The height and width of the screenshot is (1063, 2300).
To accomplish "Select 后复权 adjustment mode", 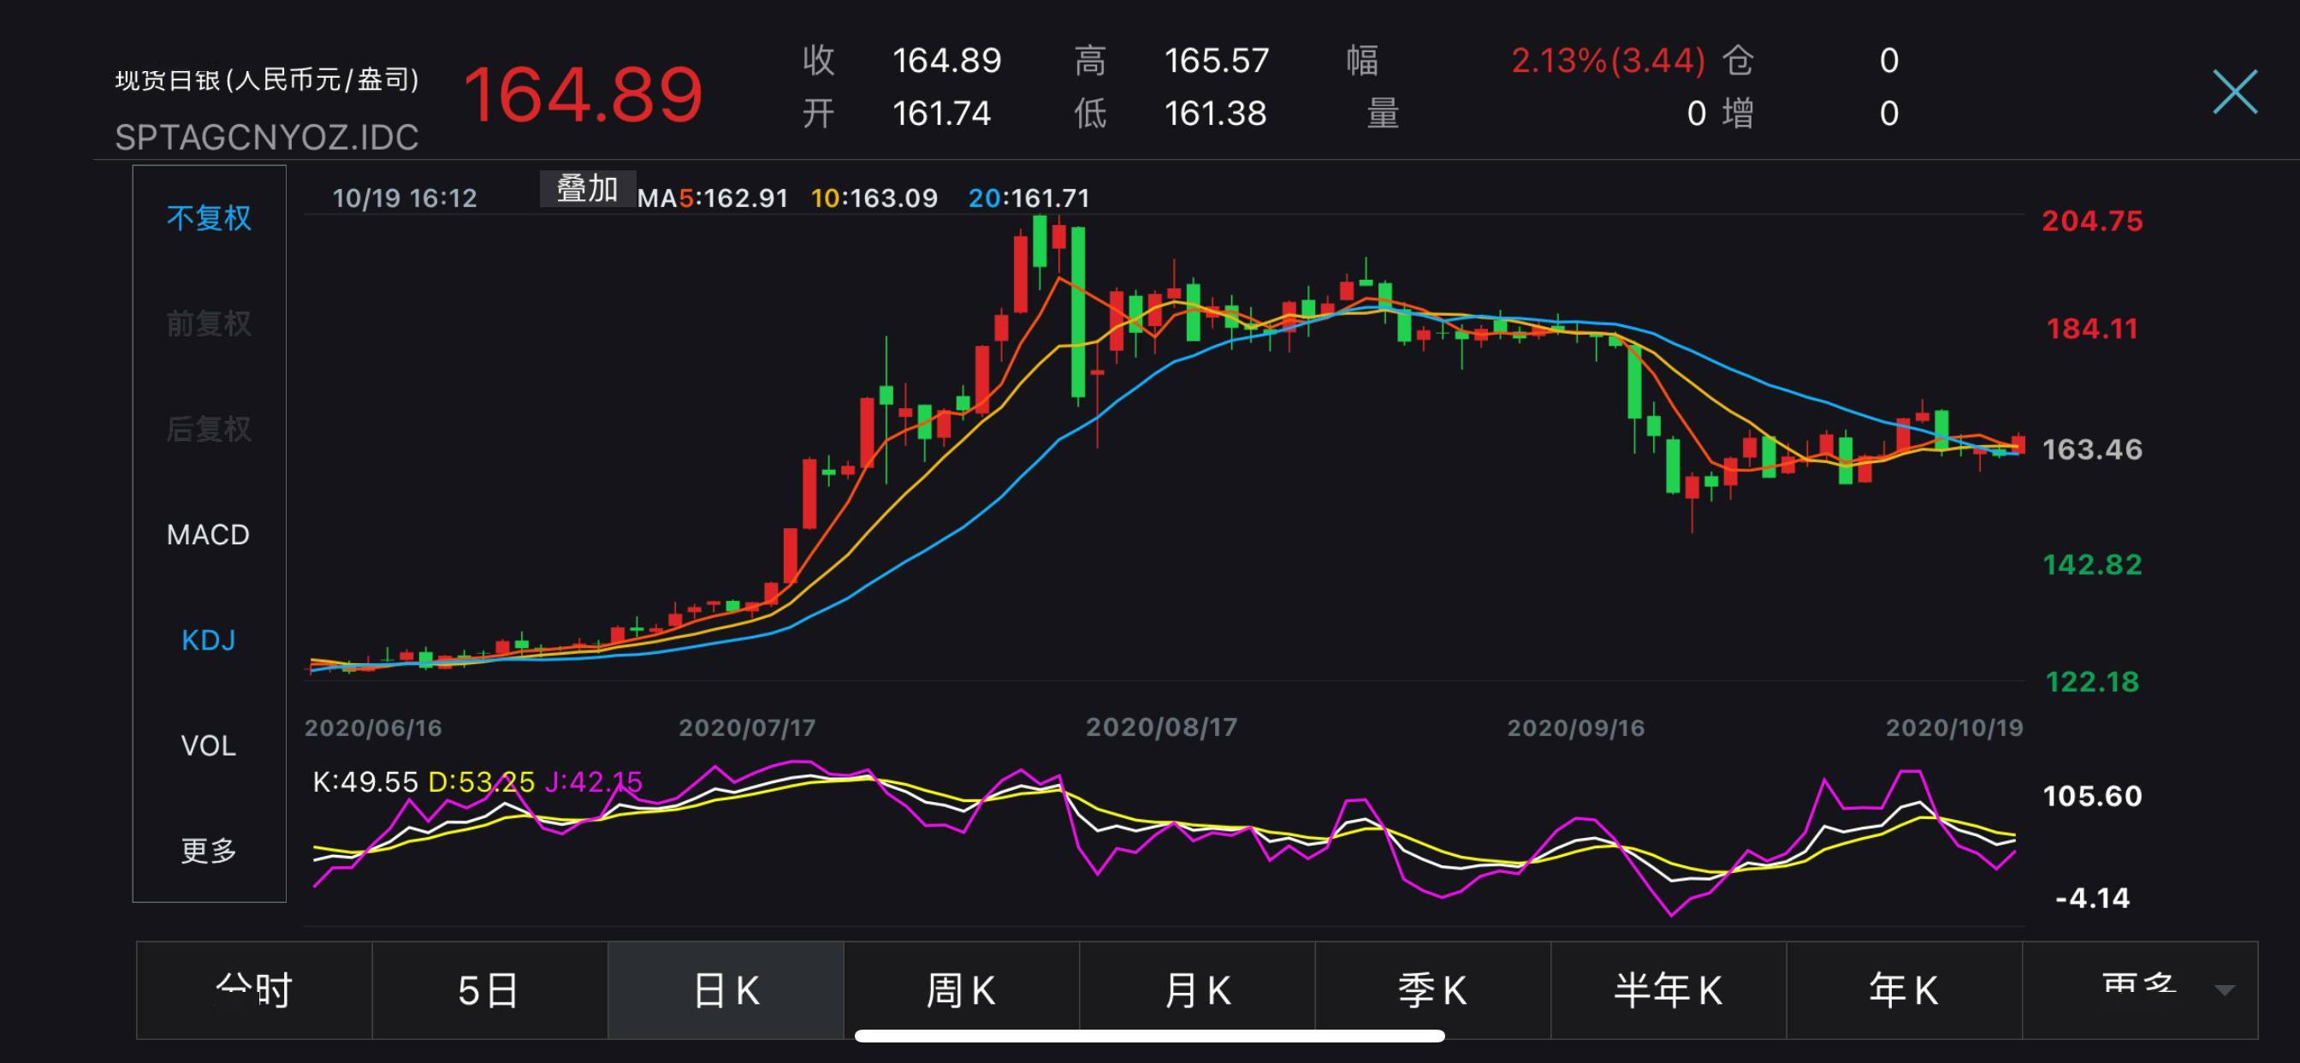I will [209, 429].
